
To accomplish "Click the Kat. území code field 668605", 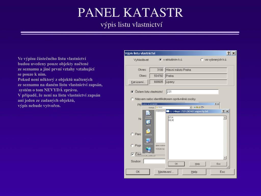I will point(157,82).
